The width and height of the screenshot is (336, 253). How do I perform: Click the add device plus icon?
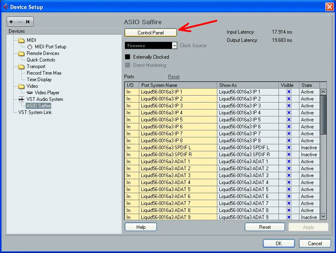click(x=11, y=22)
